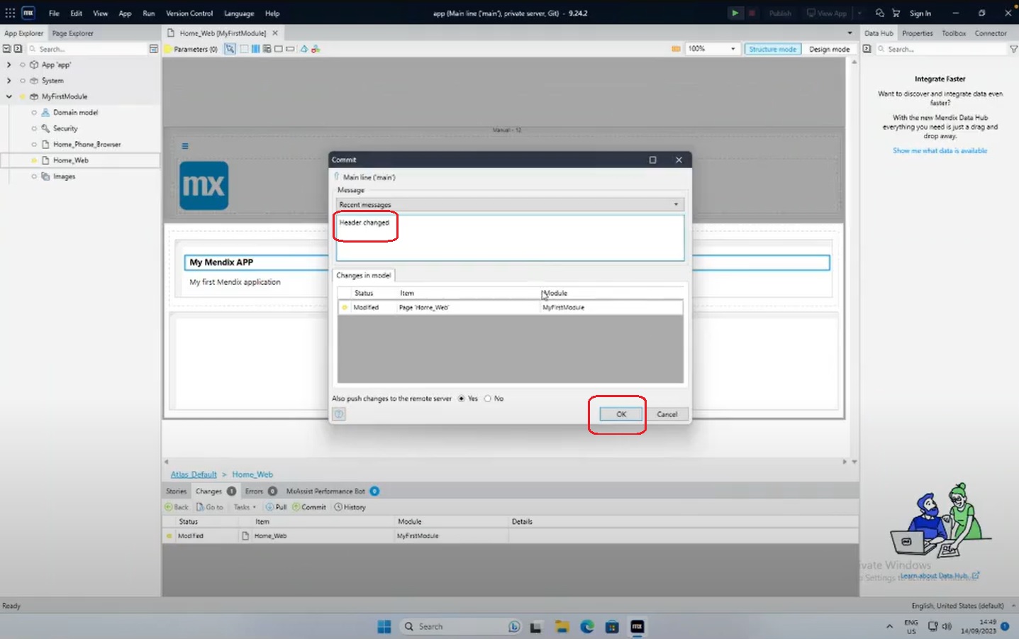Image resolution: width=1019 pixels, height=639 pixels.
Task: Open the Version Control menu
Action: (x=189, y=13)
